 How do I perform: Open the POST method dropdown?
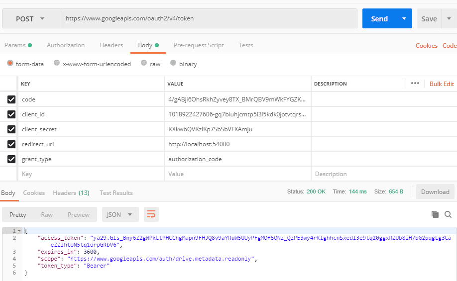tap(31, 18)
